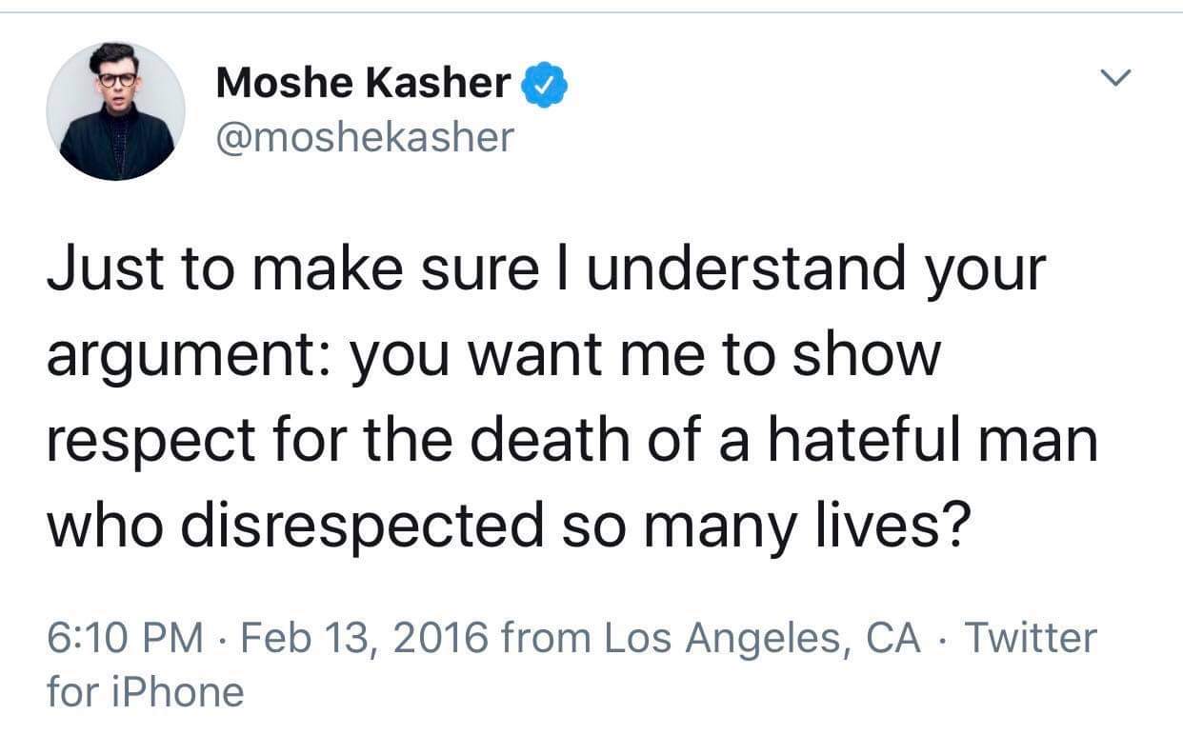Click the Twitter for iPhone source label
Screen dimensions: 1183x735
pyautogui.click(x=571, y=664)
